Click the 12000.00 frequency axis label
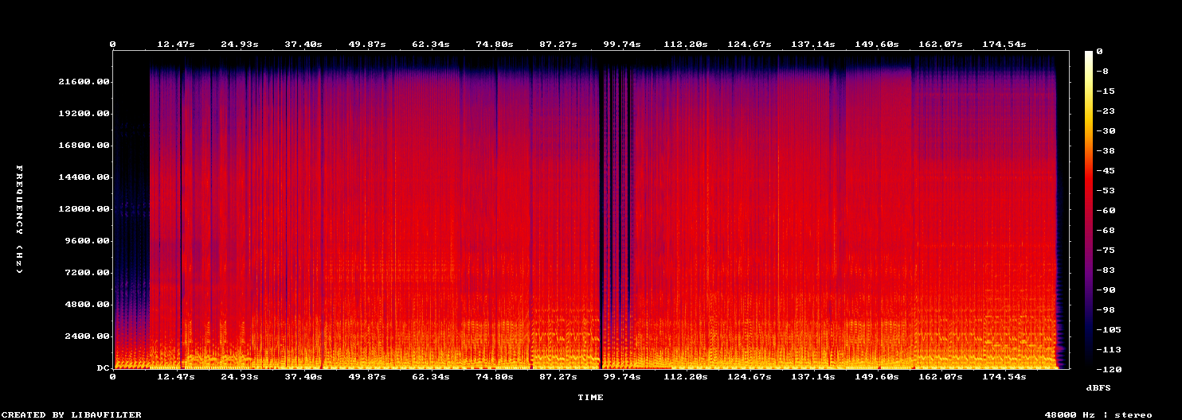Image resolution: width=1182 pixels, height=420 pixels. [x=83, y=209]
